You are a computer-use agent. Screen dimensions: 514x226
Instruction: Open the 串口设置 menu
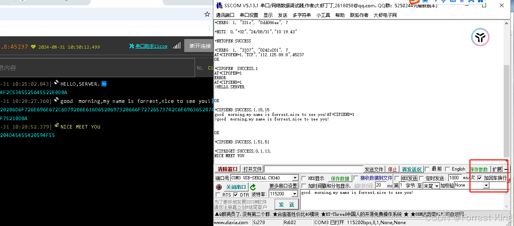249,15
